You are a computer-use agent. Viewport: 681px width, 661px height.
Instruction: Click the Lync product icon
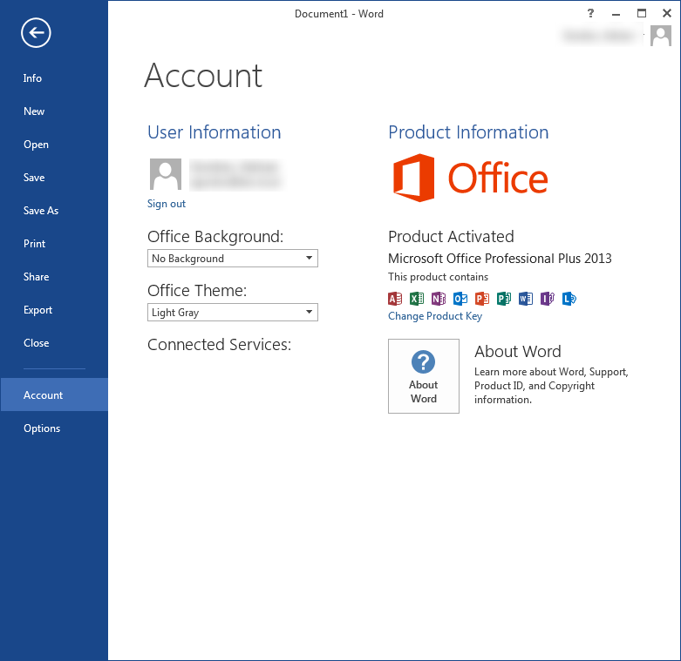pos(569,299)
